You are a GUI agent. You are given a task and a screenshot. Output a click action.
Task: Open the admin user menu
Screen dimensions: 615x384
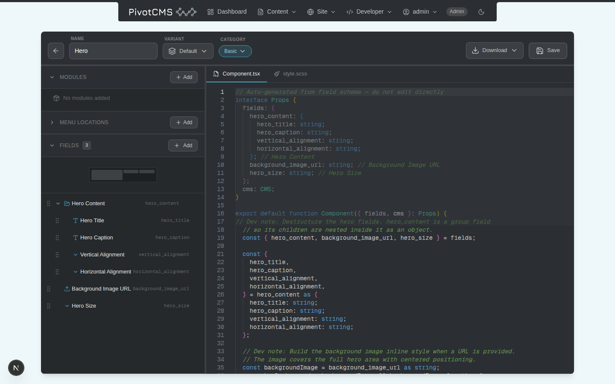tap(420, 12)
